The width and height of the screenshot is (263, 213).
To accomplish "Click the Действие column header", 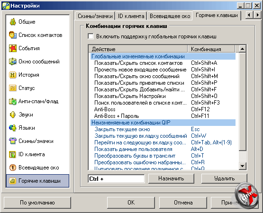I will click(x=138, y=49).
